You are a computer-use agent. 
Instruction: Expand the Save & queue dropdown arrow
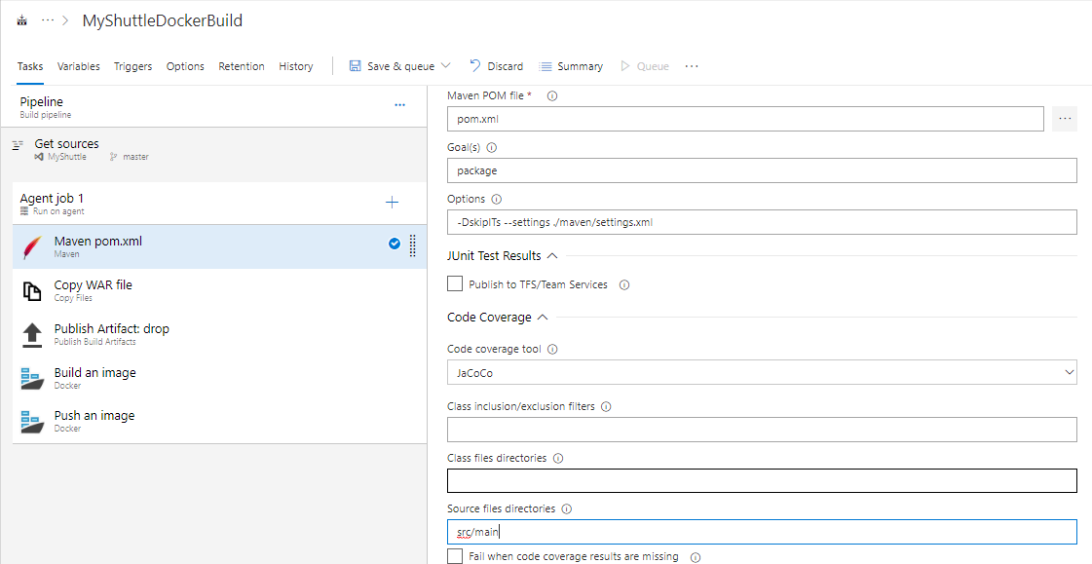pyautogui.click(x=446, y=65)
